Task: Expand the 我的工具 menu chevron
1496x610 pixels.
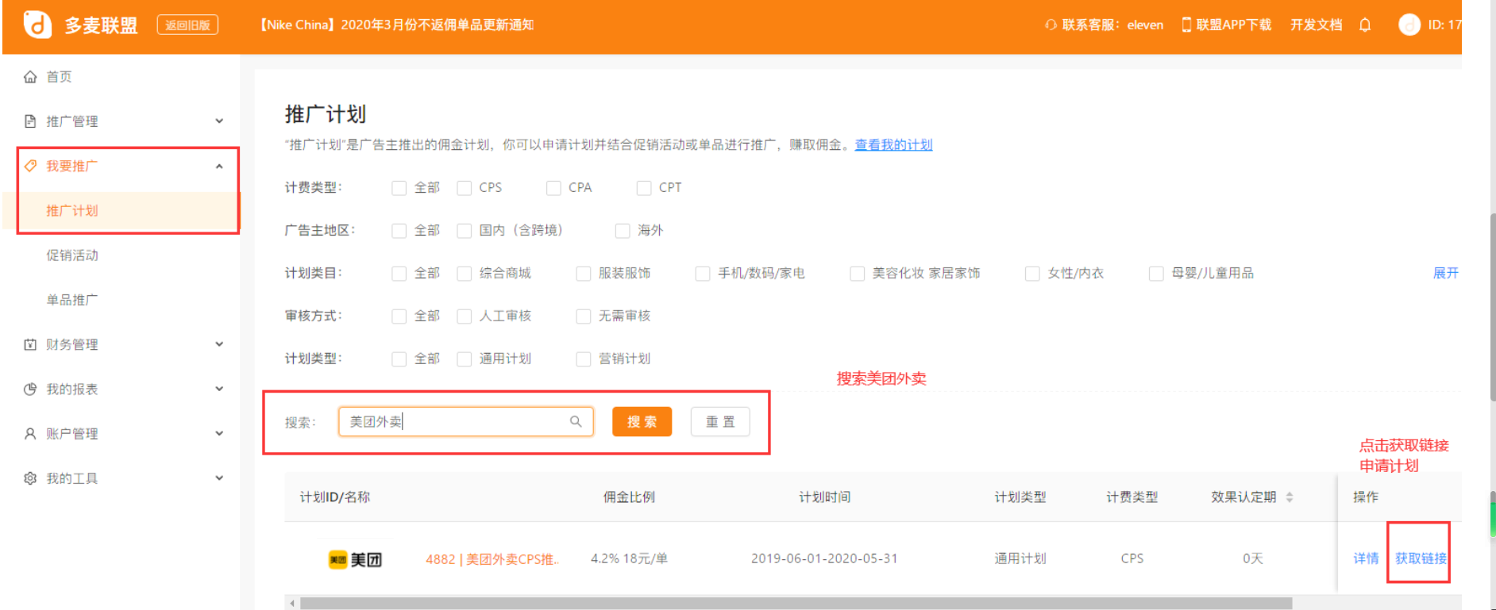Action: (x=219, y=478)
